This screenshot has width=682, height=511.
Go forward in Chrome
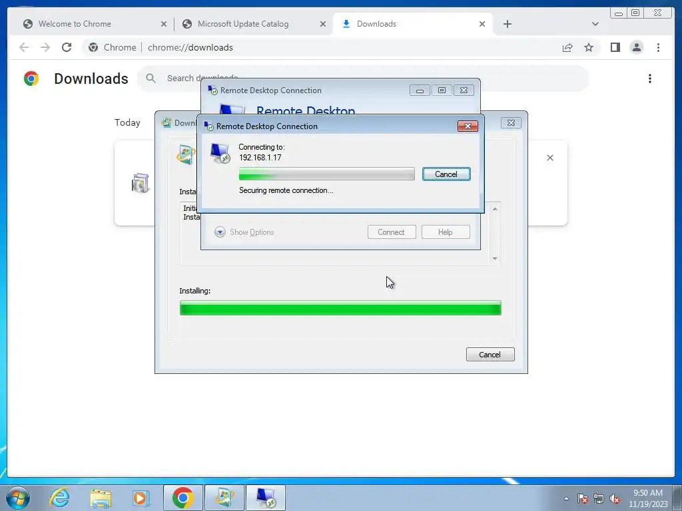pyautogui.click(x=45, y=47)
